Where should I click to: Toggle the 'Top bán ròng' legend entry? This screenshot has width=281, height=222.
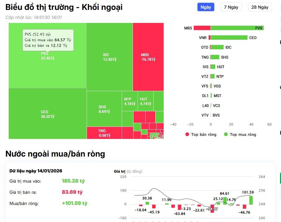tap(201, 135)
